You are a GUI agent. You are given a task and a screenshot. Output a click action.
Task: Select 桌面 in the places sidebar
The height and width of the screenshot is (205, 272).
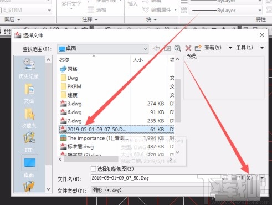29,166
